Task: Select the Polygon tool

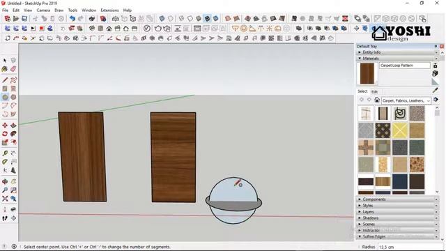Action: (x=13, y=97)
